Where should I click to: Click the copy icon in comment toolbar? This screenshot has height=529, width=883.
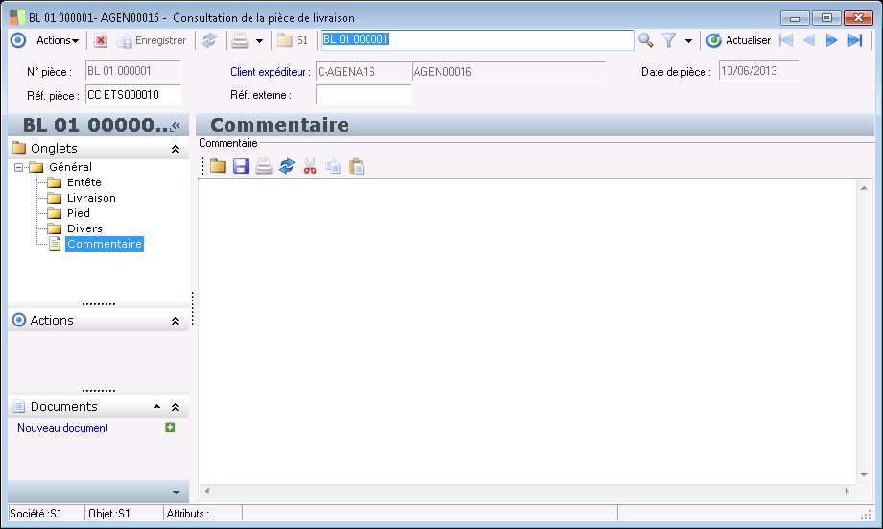[x=333, y=166]
